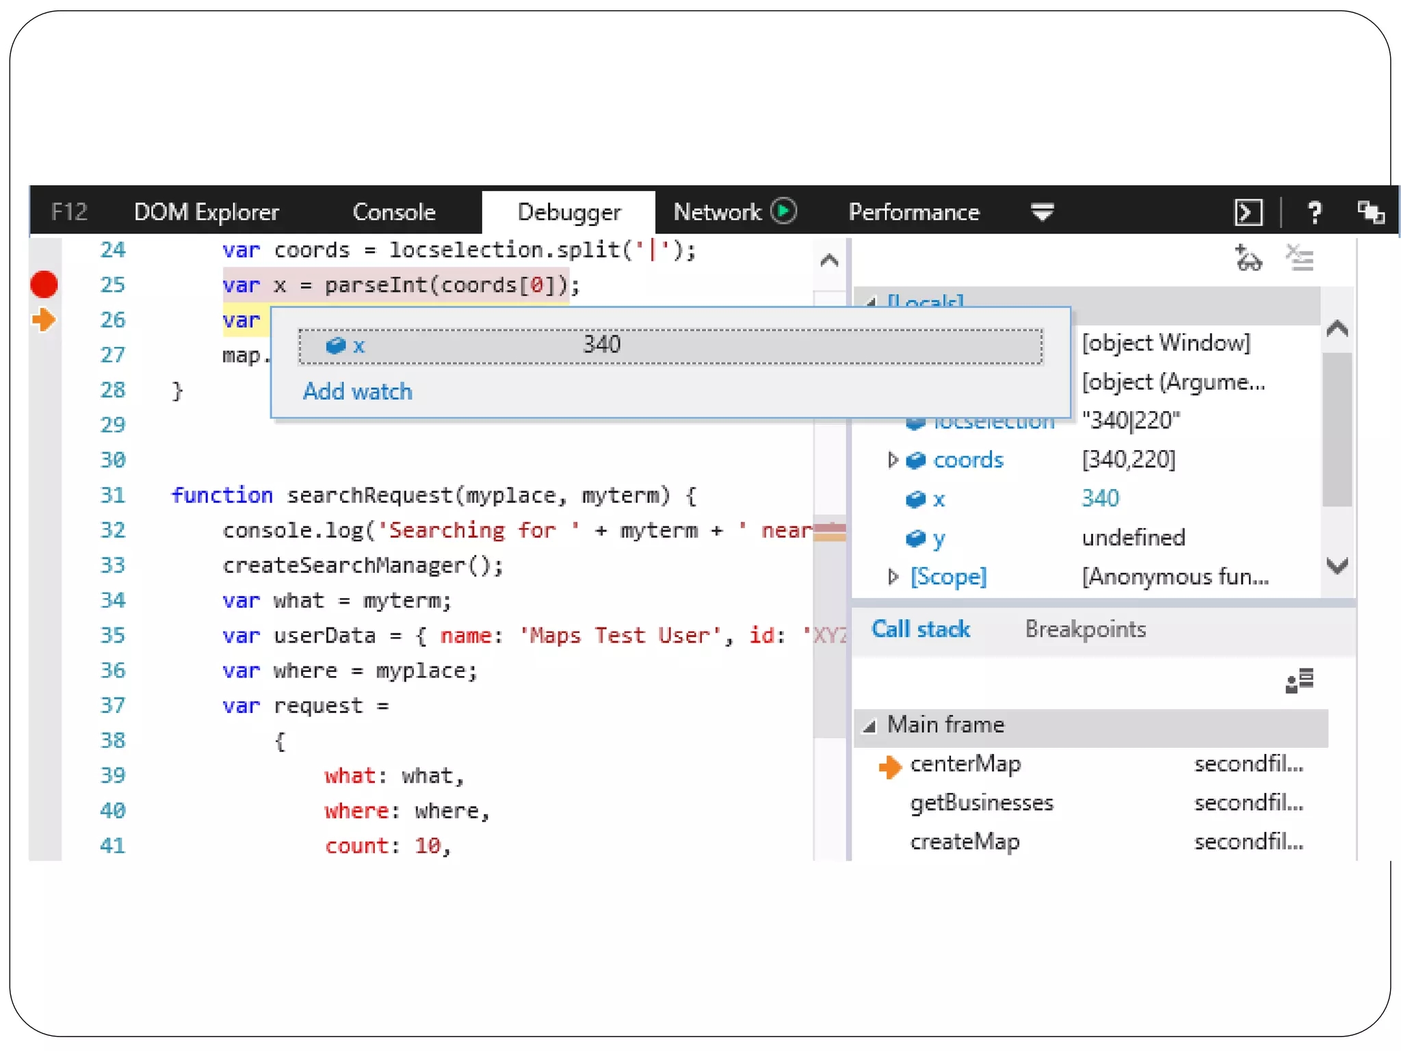Open the tools overflow dropdown arrow
The height and width of the screenshot is (1051, 1401).
(x=1042, y=212)
